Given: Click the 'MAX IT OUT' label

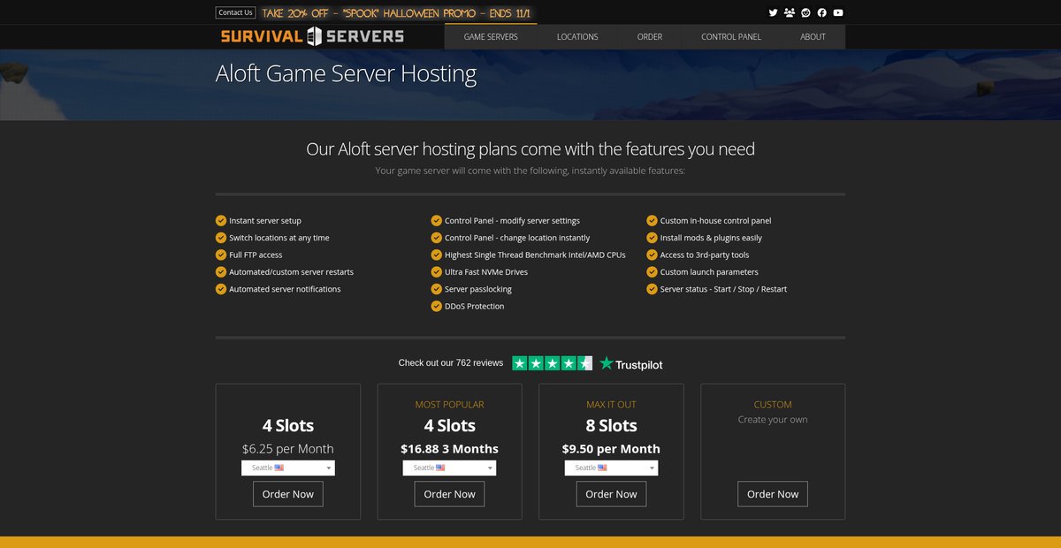Looking at the screenshot, I should click(611, 405).
